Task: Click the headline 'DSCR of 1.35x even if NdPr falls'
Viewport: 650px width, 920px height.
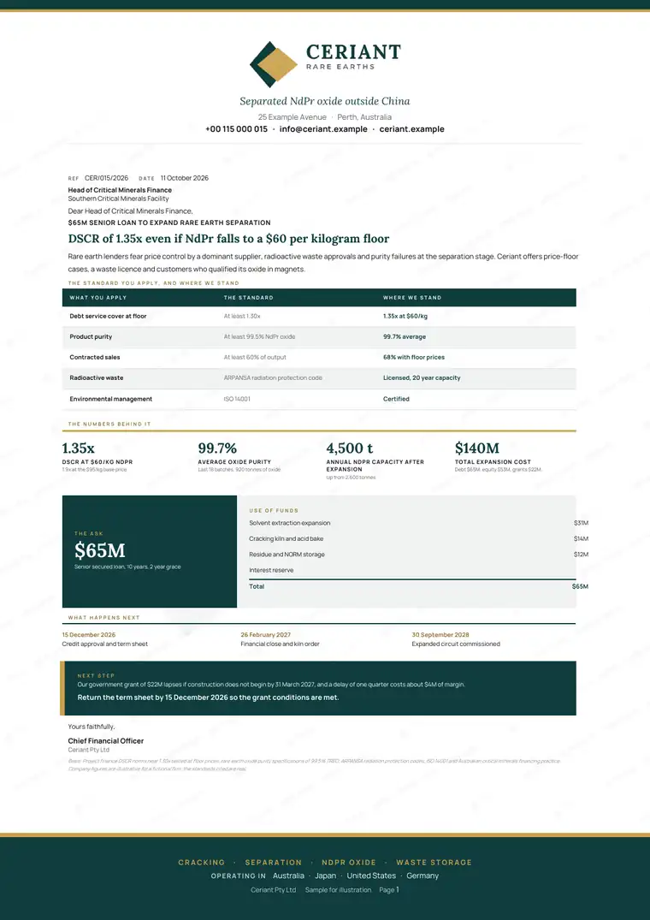Action: 228,239
